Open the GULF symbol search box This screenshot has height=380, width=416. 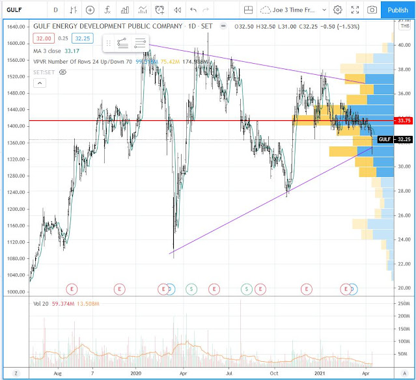click(x=14, y=10)
